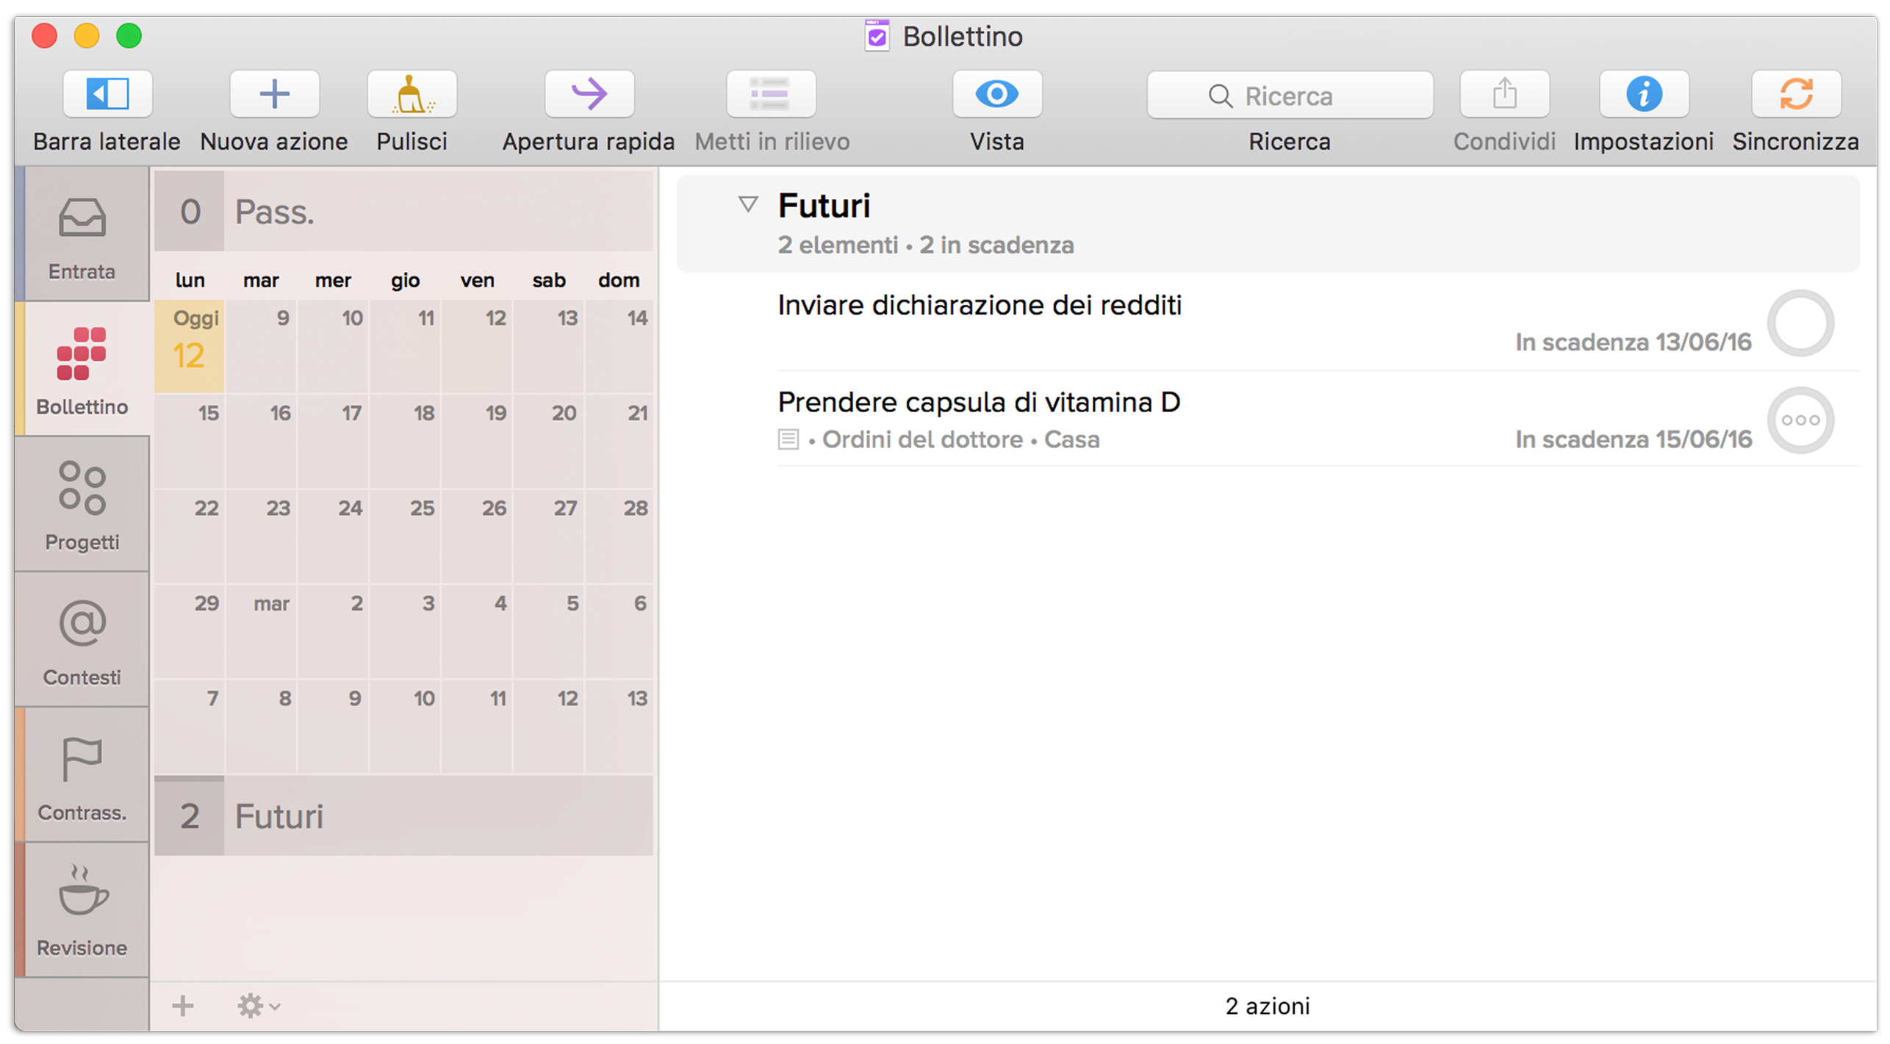Screen dimensions: 1890x1044
Task: Select today's date cell Oggi 12
Action: pyautogui.click(x=190, y=345)
